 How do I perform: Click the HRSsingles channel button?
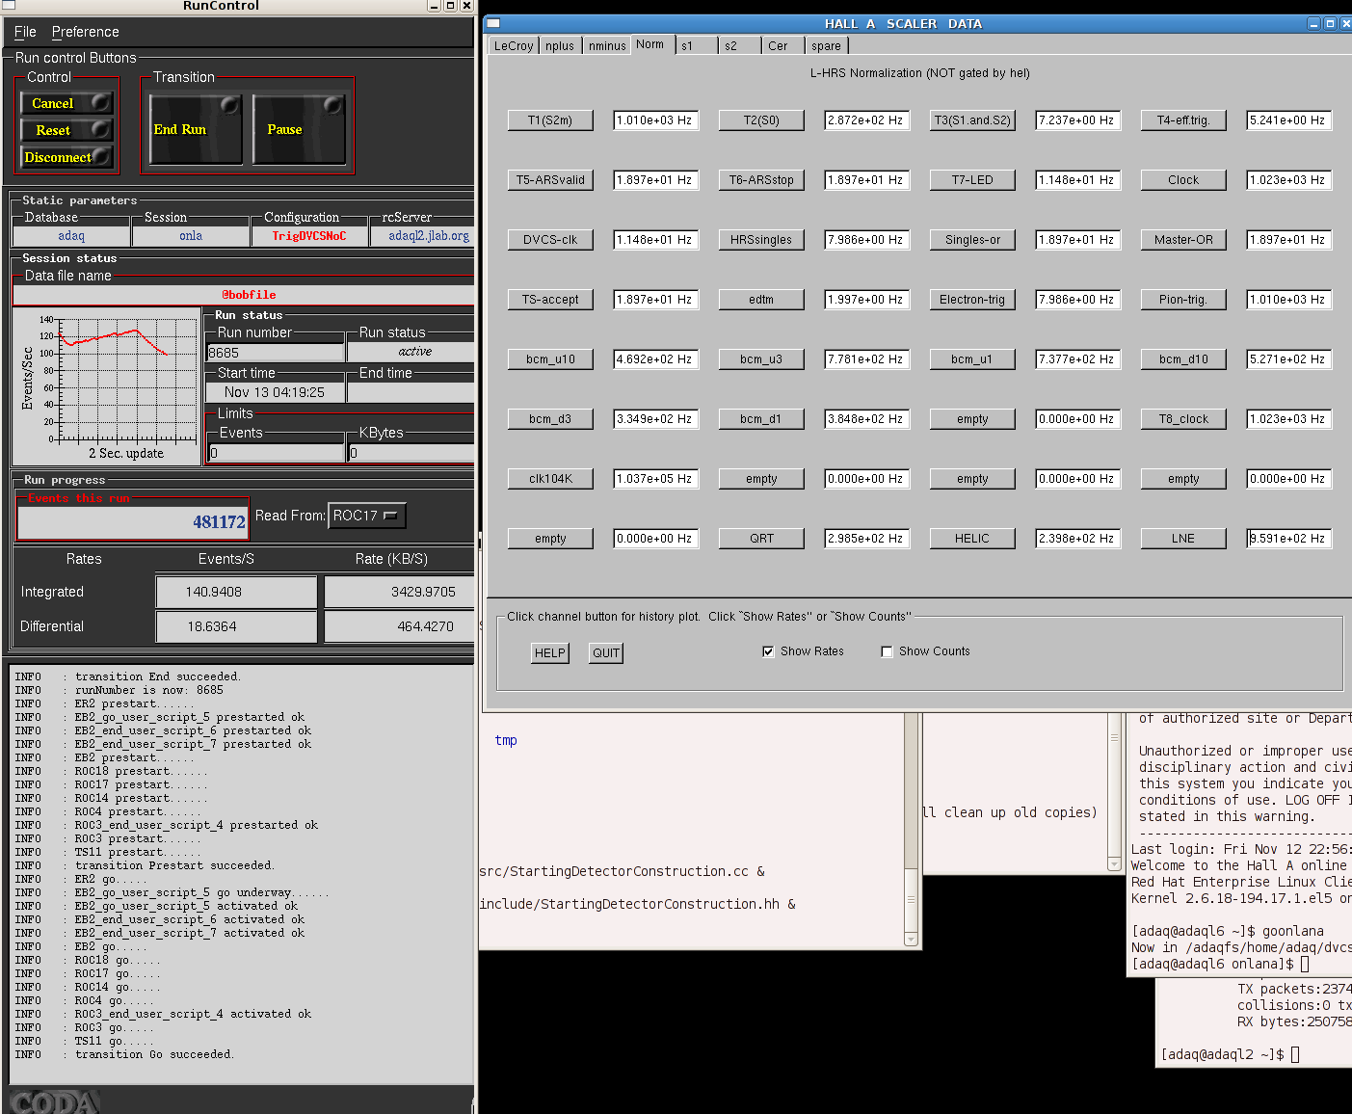pyautogui.click(x=761, y=240)
